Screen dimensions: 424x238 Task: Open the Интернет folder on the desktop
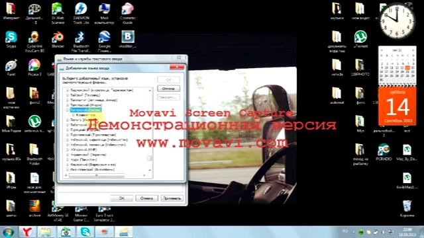pos(11,11)
